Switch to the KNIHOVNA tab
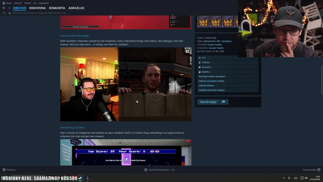Image resolution: width=323 pixels, height=182 pixels. (x=37, y=8)
